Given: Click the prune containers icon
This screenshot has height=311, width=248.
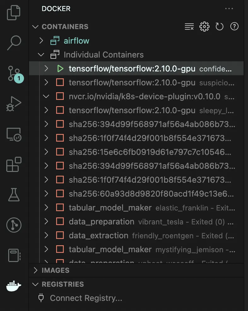Looking at the screenshot, I should [189, 27].
